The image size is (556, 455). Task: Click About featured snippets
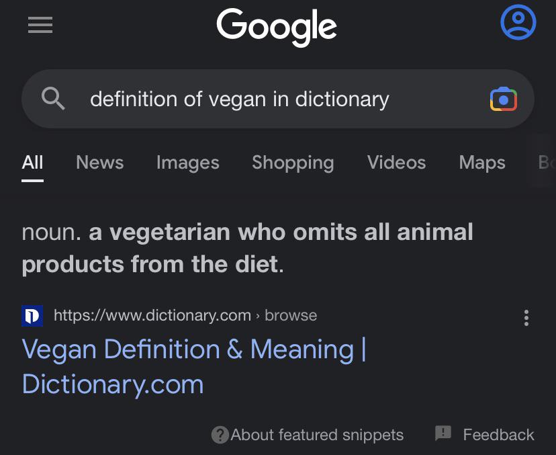[x=317, y=435]
